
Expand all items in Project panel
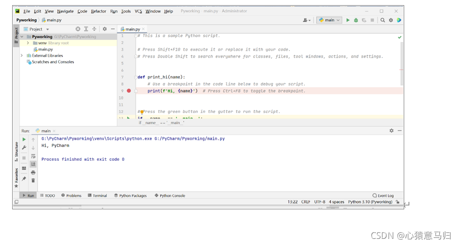pyautogui.click(x=86, y=29)
